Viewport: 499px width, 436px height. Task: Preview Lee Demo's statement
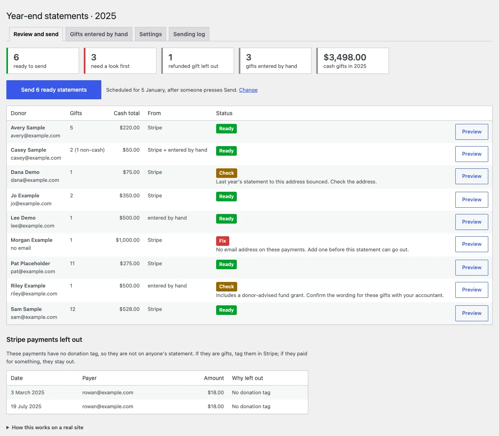[472, 222]
